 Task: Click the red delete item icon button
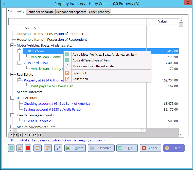[28, 148]
